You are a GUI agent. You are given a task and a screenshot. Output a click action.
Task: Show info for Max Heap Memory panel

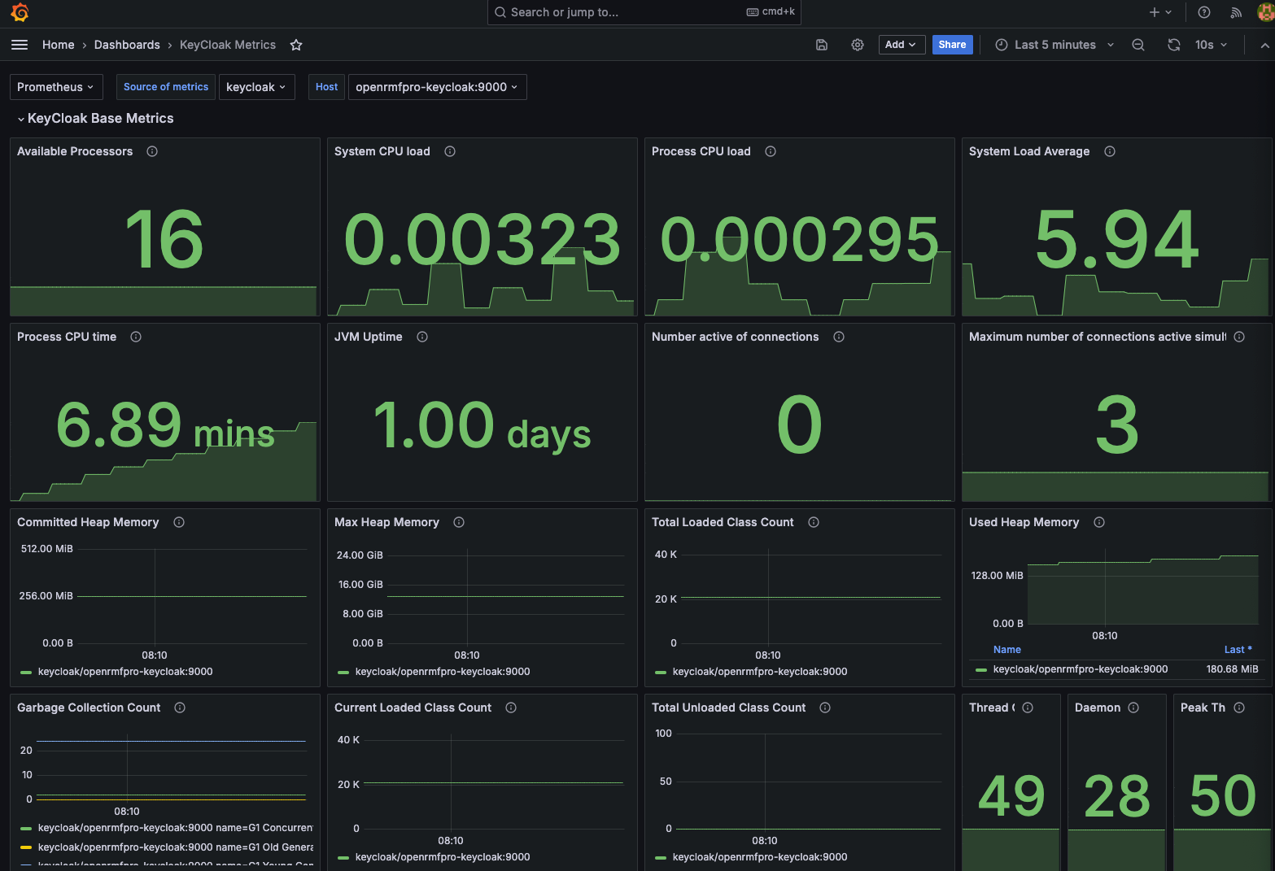pos(459,522)
